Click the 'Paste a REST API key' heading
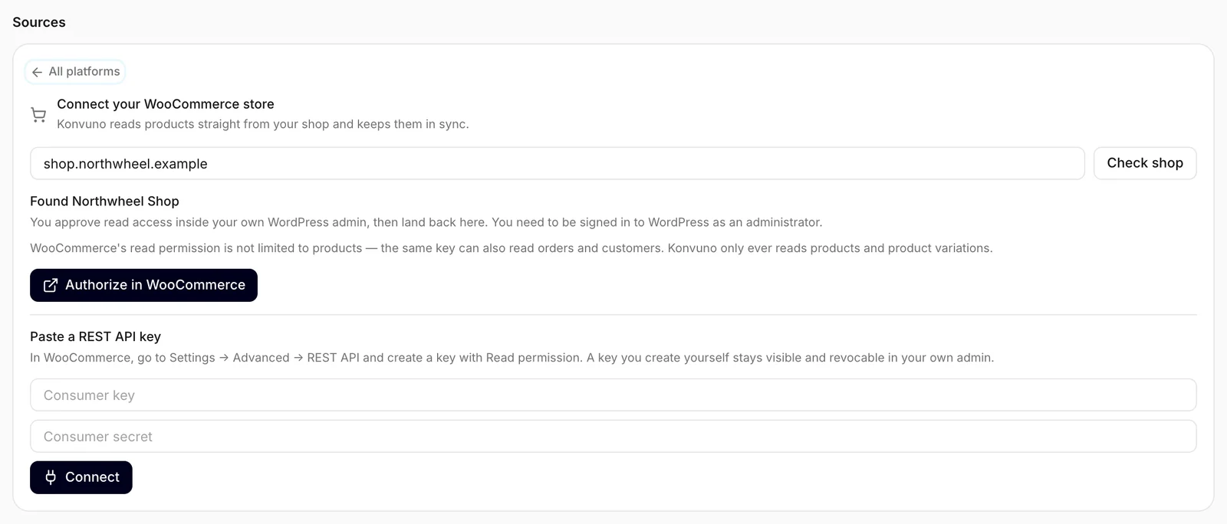The image size is (1227, 524). 95,337
